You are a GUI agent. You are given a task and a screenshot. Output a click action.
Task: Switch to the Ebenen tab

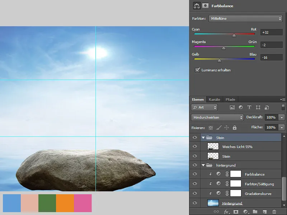[198, 100]
